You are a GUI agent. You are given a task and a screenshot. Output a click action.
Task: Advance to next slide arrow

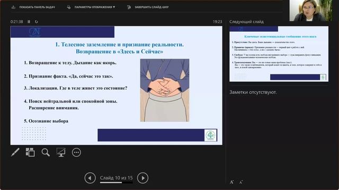pos(142,178)
